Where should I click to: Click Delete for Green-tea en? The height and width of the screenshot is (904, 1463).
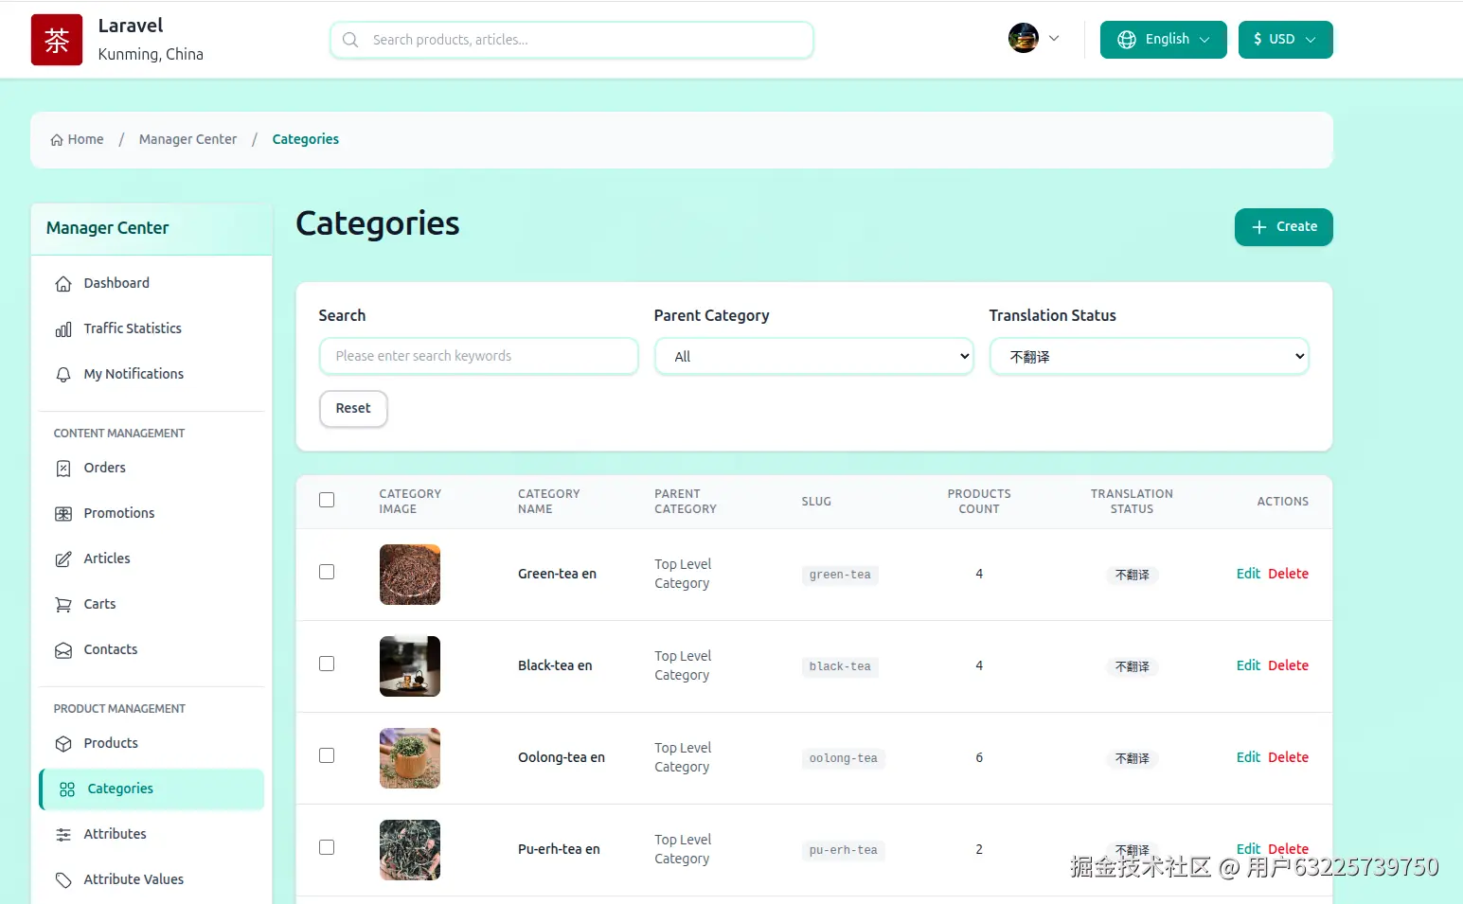(x=1288, y=574)
